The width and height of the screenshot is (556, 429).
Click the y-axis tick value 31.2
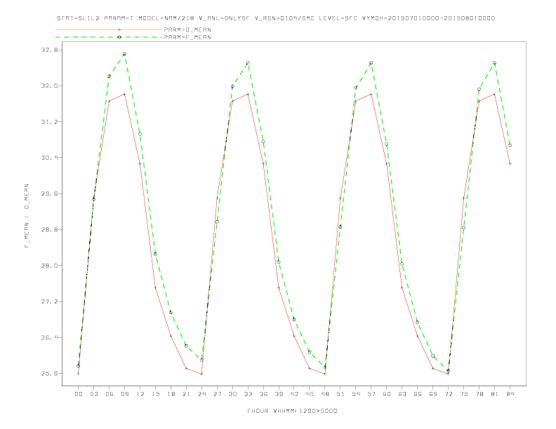tap(49, 122)
